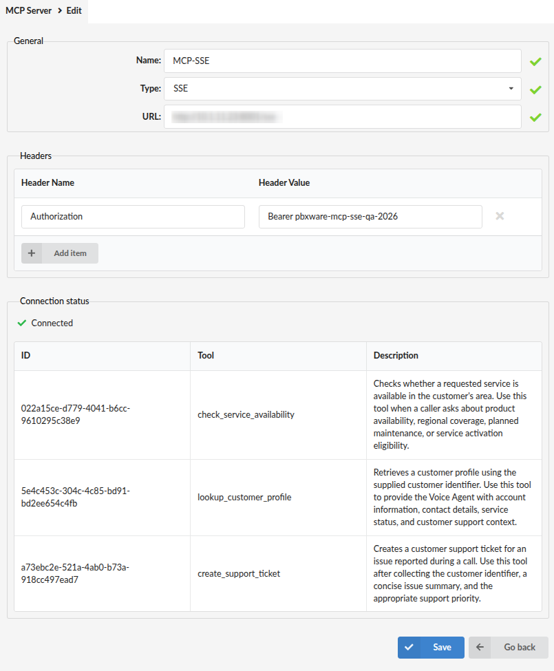Click the green checkmark beside Name field
This screenshot has width=554, height=671.
coord(535,62)
